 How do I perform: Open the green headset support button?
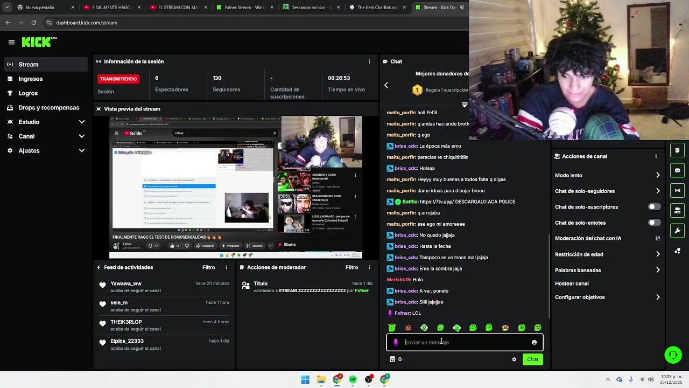point(673,355)
